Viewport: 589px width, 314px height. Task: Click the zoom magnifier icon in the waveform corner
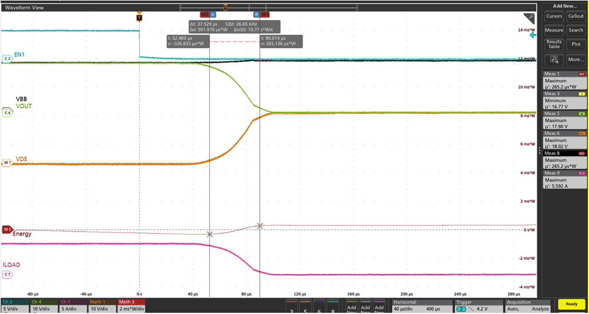(529, 18)
